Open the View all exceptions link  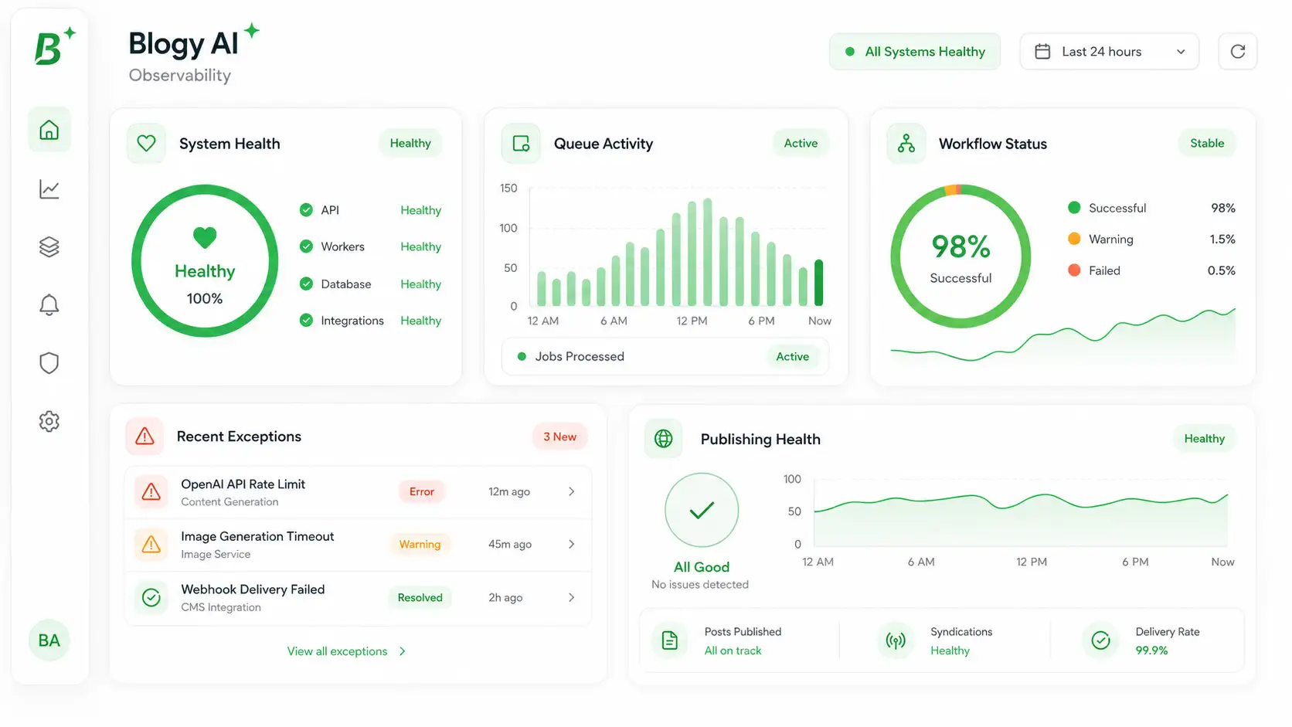(x=346, y=651)
